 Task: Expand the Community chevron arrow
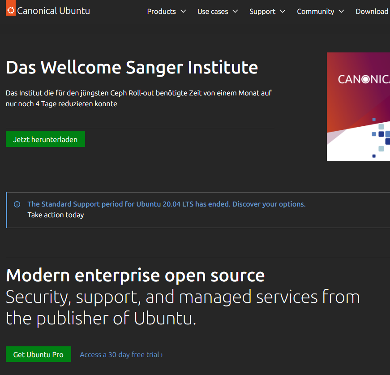coord(342,12)
